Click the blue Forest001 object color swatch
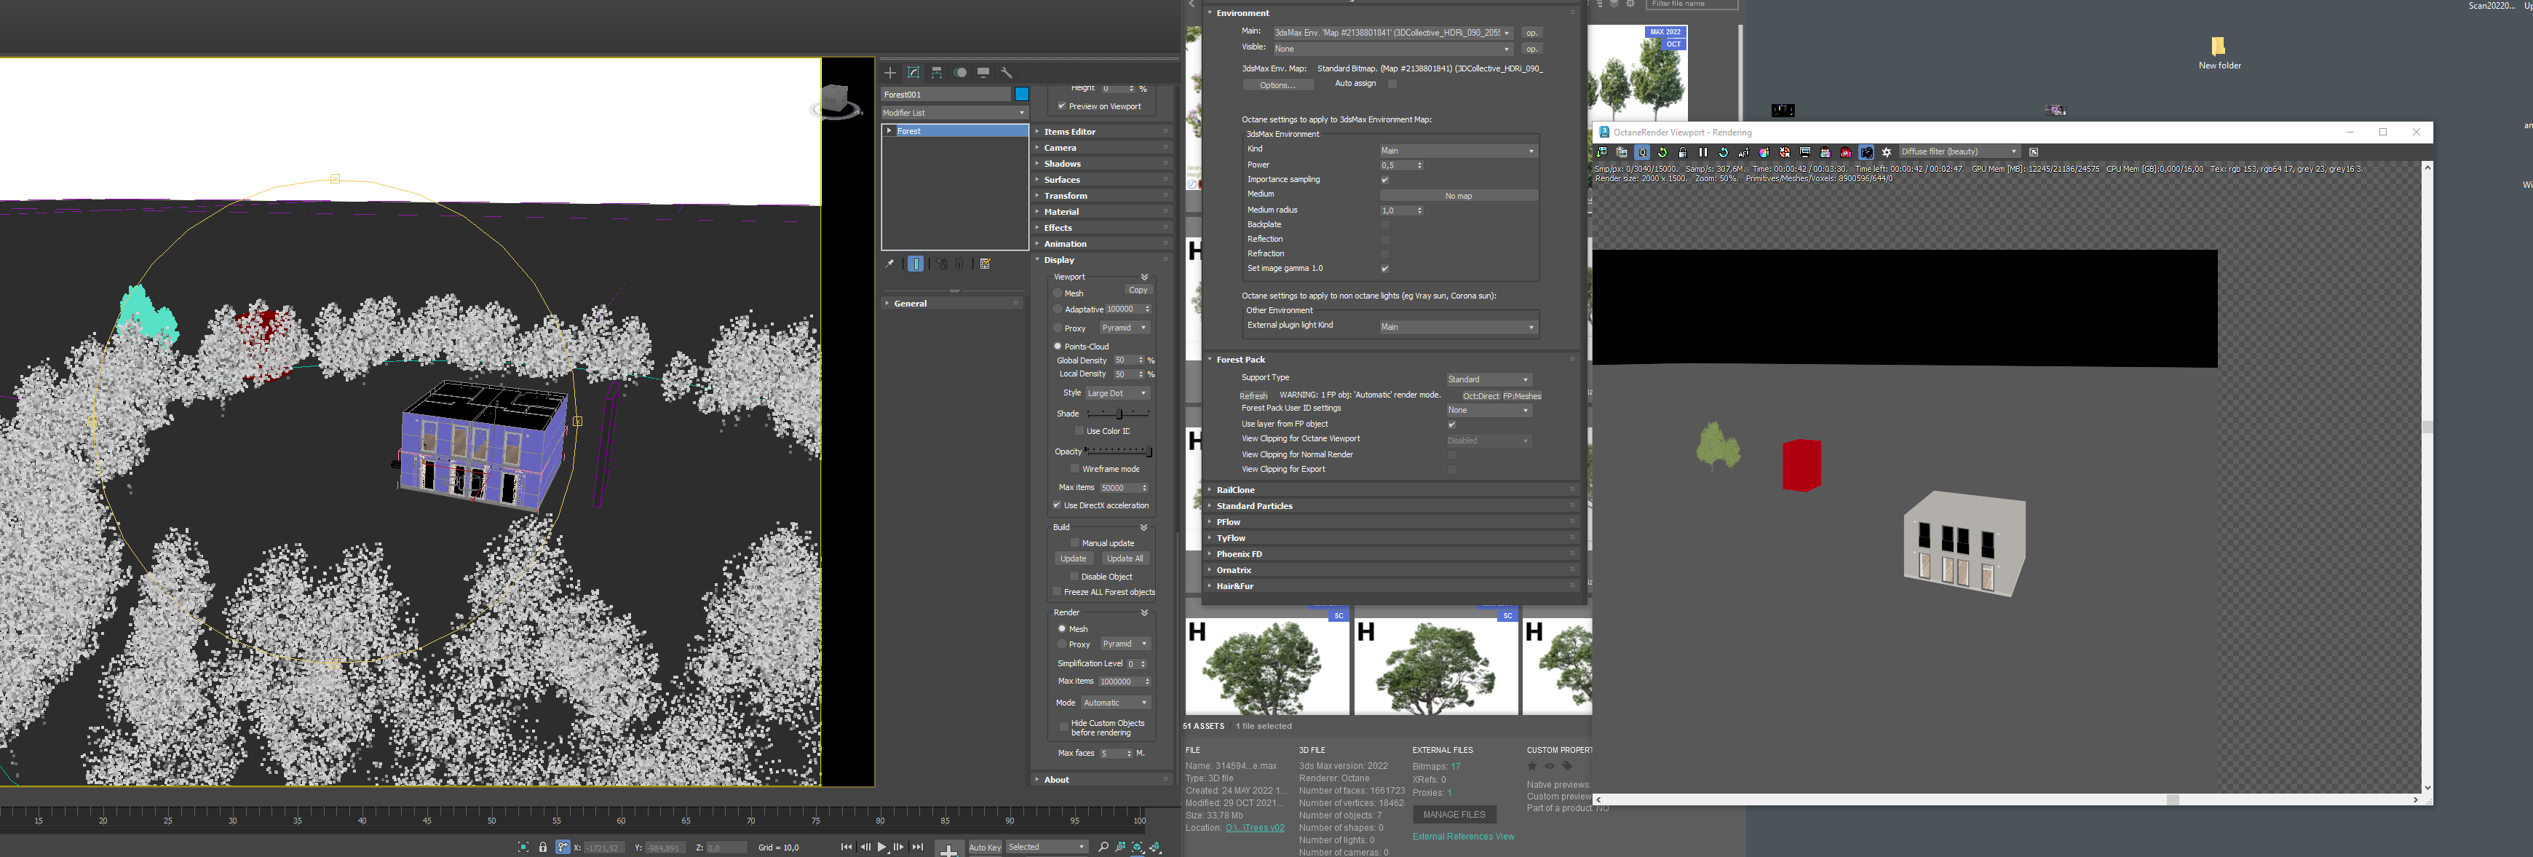Image resolution: width=2533 pixels, height=857 pixels. coord(1022,95)
